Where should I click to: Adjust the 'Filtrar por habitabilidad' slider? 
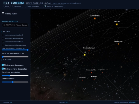click(15, 57)
